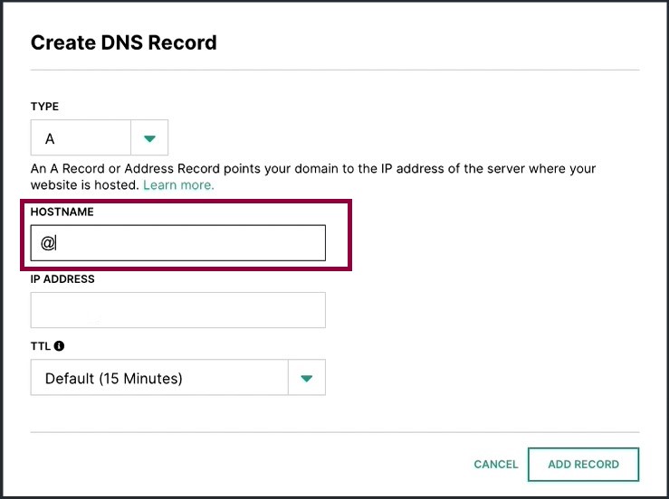Expand the record Type dropdown arrow
The image size is (669, 499).
[x=149, y=137]
